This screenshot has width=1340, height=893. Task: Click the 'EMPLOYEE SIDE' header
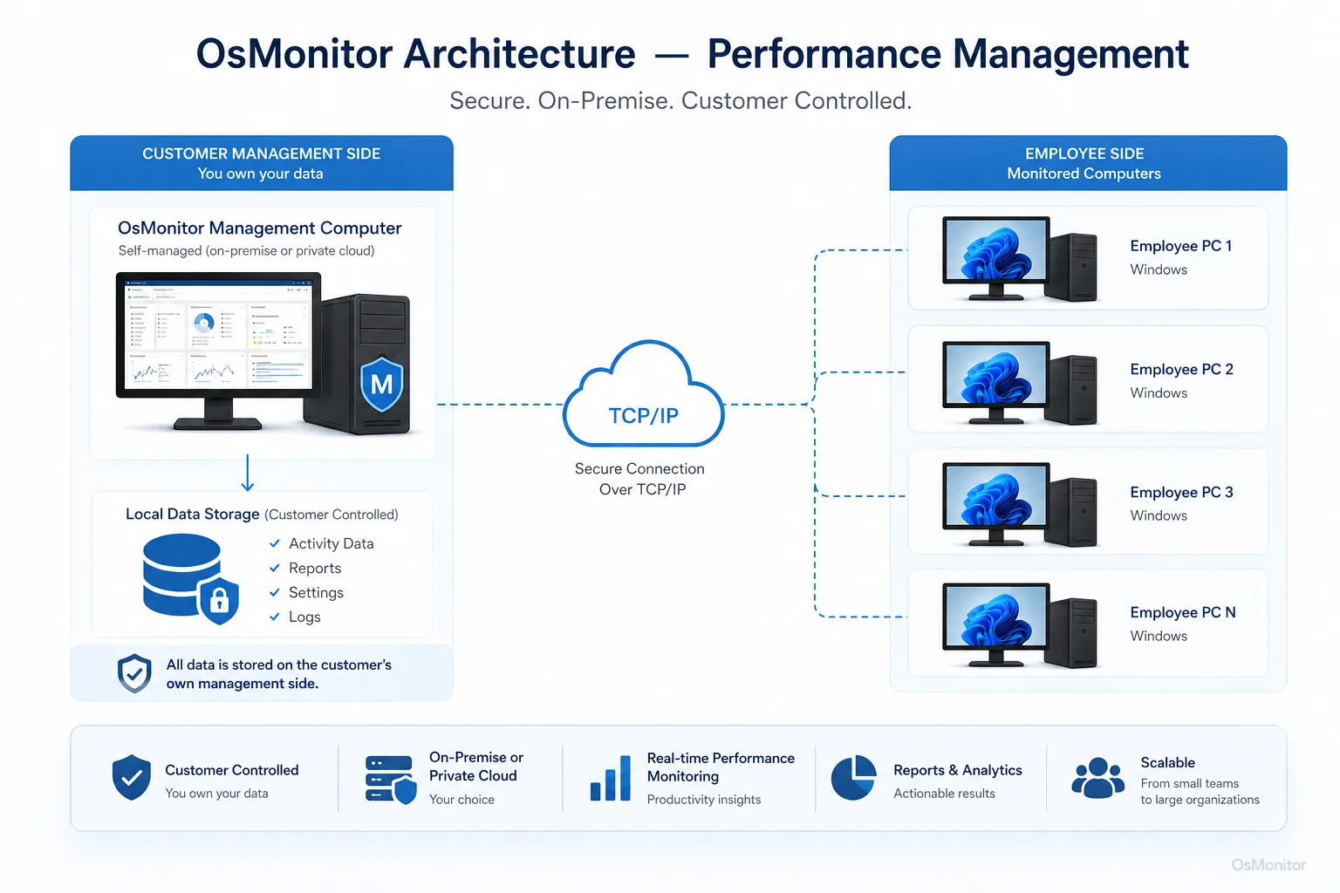click(x=1084, y=153)
